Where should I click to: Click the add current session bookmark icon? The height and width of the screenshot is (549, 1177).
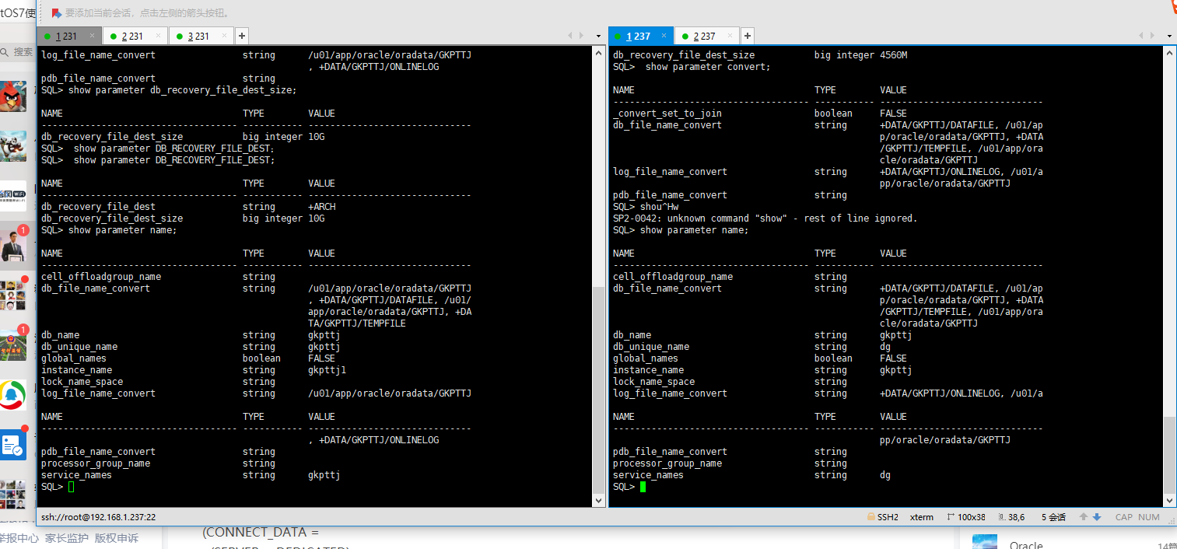56,13
